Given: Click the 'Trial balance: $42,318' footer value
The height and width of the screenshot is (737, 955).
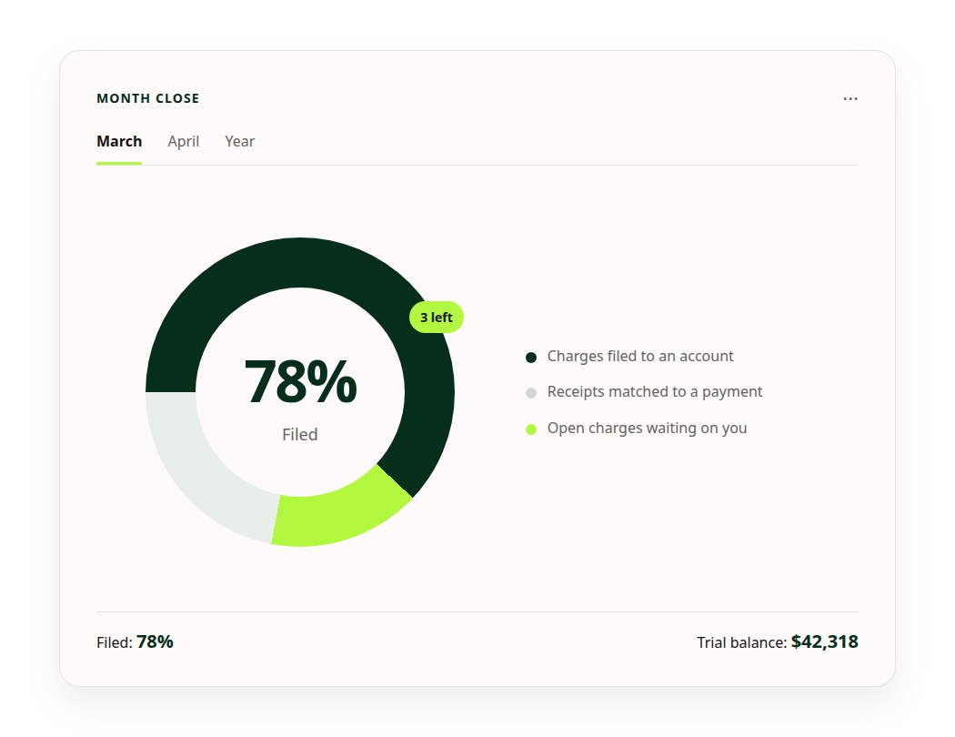Looking at the screenshot, I should coord(778,642).
